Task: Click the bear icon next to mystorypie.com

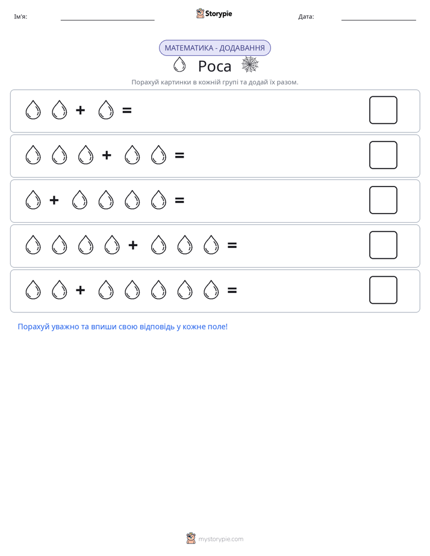Action: 191,539
